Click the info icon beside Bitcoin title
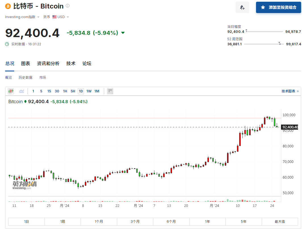 coord(68,6)
